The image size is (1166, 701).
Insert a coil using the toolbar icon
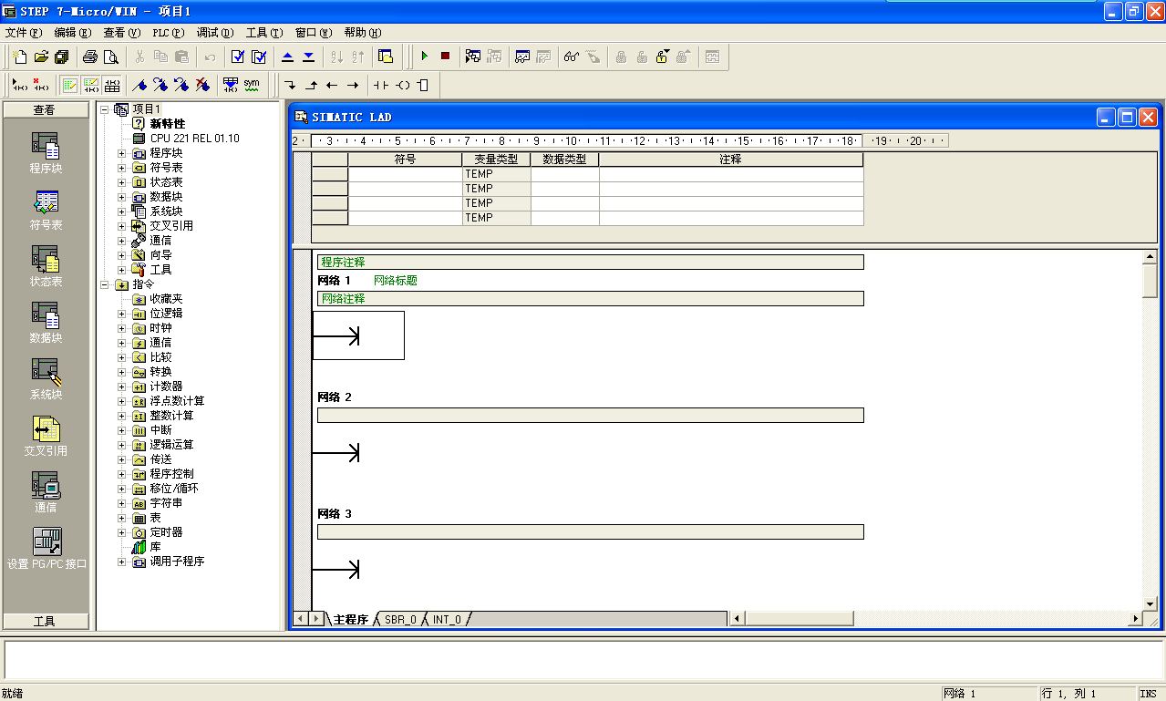tap(402, 86)
